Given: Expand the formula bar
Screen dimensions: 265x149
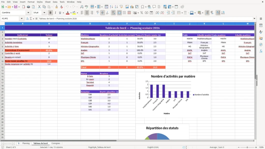Looking at the screenshot, I should pos(254,19).
